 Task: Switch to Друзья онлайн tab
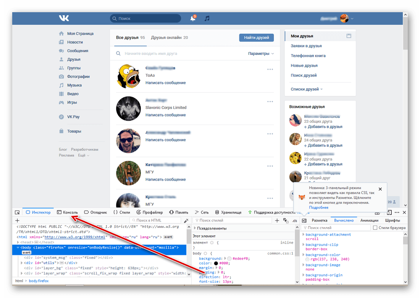(169, 37)
